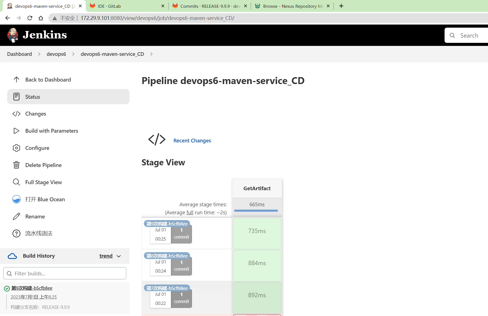
Task: Click the Status document icon
Action: coord(16,97)
